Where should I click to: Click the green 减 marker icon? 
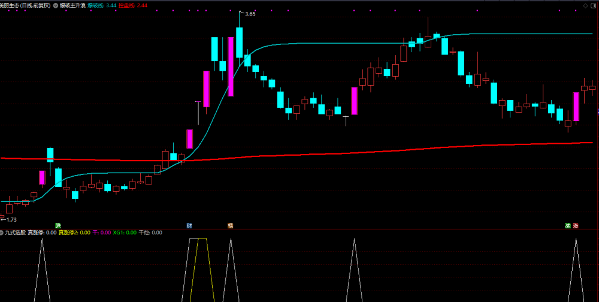568,225
